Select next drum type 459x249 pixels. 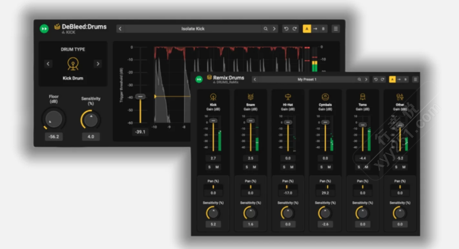[98, 64]
